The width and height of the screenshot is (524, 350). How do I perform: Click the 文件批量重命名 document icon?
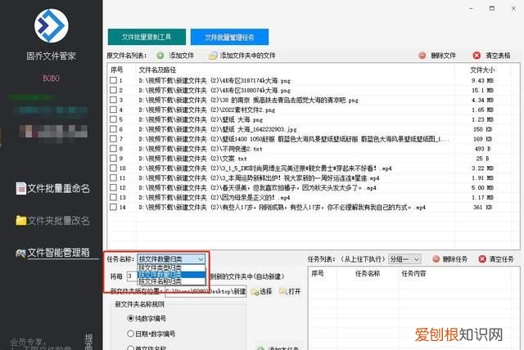pyautogui.click(x=21, y=189)
